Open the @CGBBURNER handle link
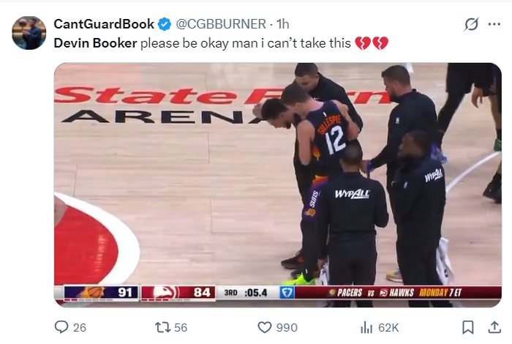Viewport: 512px width, 344px height. pyautogui.click(x=221, y=24)
